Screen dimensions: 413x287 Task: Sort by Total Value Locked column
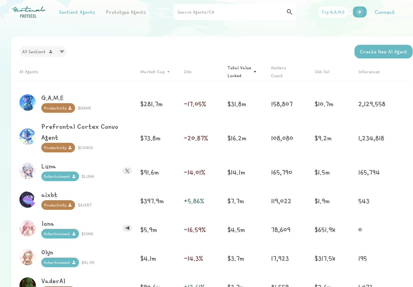[x=242, y=72]
